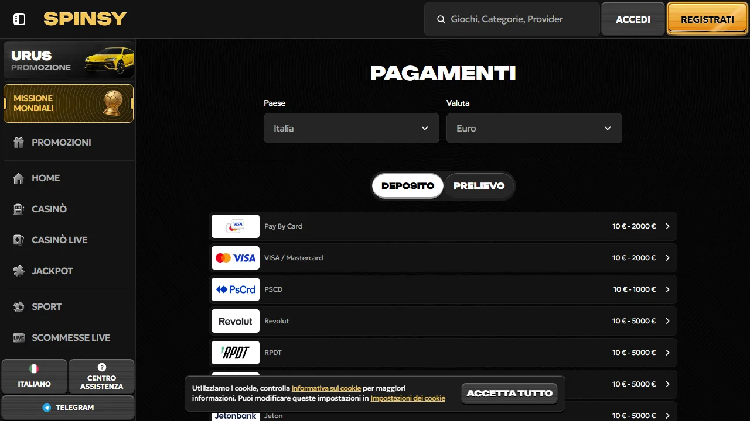Viewport: 750px width, 421px height.
Task: Switch to the Prelievo toggle
Action: point(479,185)
